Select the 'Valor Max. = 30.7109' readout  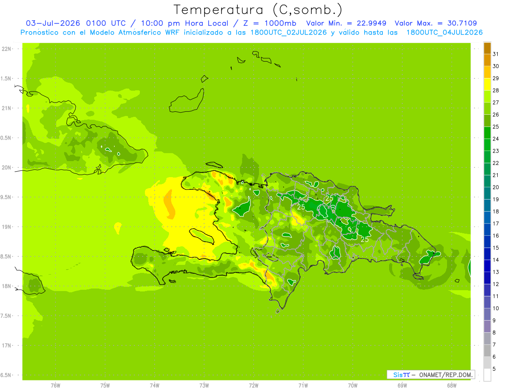tap(436, 23)
